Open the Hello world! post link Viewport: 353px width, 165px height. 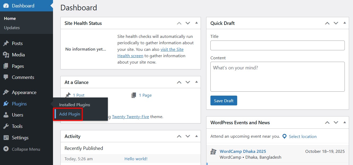[x=136, y=159]
